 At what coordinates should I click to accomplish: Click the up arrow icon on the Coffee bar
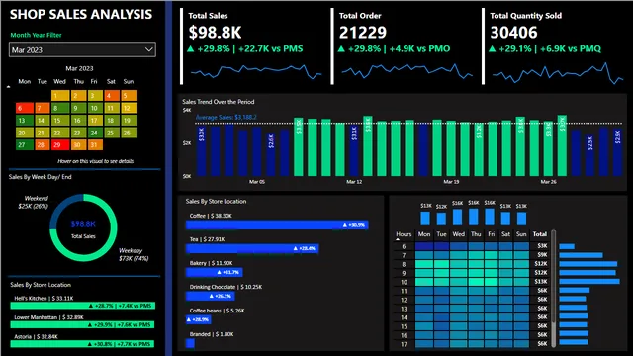(x=345, y=225)
